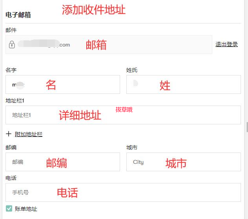Click the 城市 field label

click(132, 147)
